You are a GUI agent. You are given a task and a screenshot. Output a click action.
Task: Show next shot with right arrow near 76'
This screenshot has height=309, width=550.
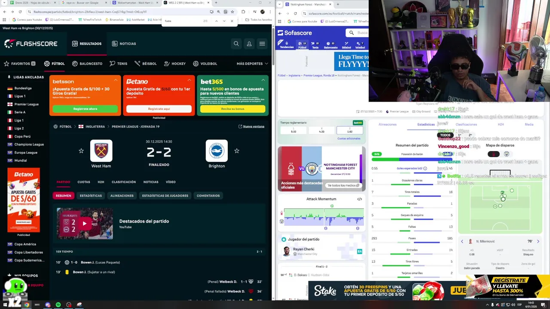pyautogui.click(x=538, y=241)
